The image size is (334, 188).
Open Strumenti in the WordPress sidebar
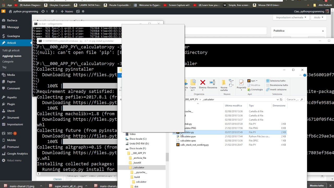13,118
